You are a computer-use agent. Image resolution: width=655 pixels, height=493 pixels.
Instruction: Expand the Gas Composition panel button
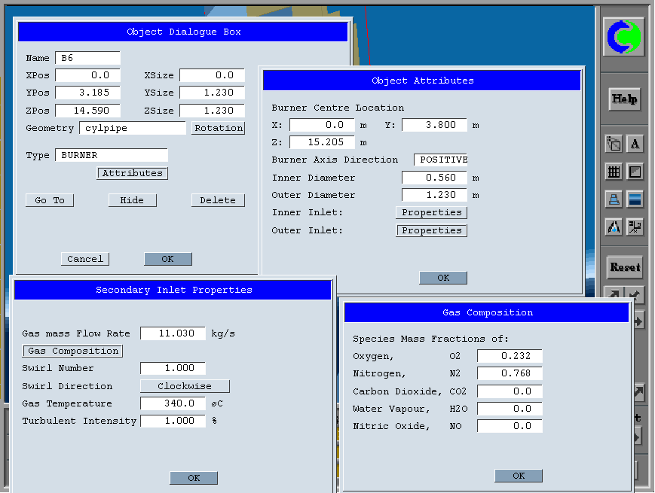click(73, 351)
